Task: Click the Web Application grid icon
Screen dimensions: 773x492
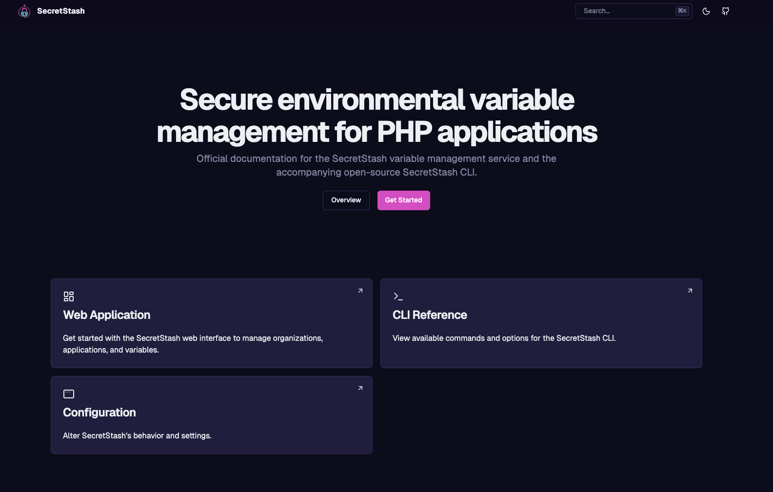Action: pos(69,296)
